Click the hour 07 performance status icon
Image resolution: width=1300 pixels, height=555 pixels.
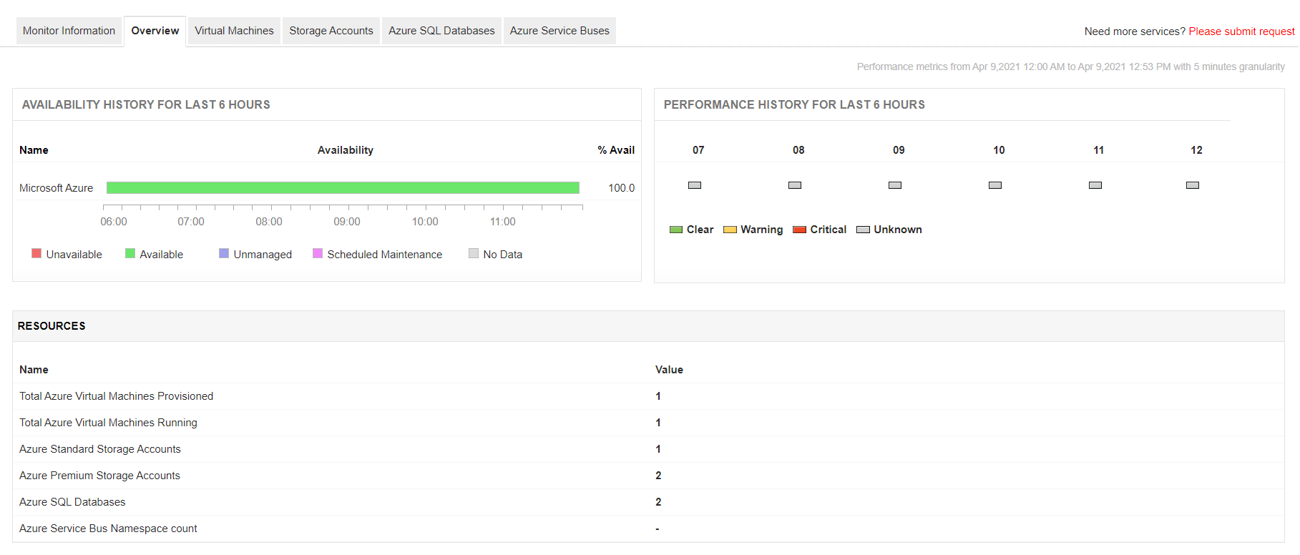(694, 185)
